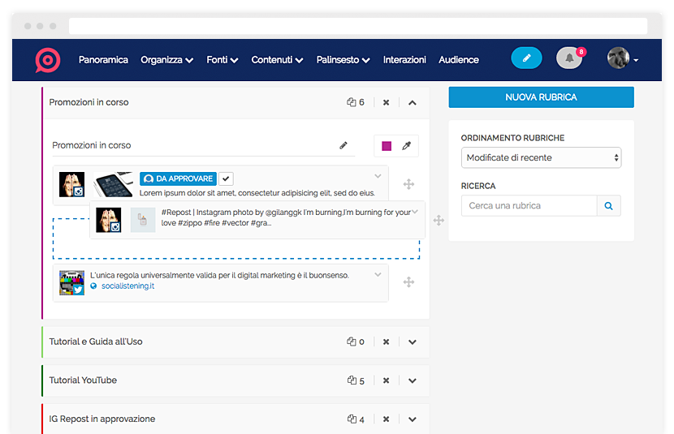
Task: Open the Panoramica menu item
Action: tap(103, 60)
